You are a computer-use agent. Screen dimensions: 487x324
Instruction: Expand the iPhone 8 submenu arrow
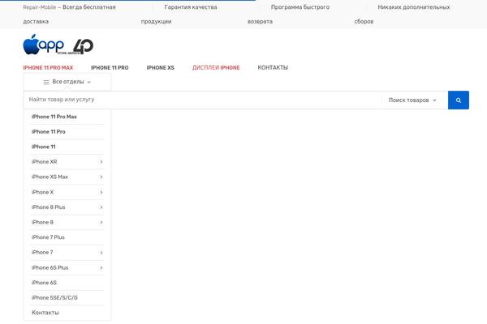(101, 222)
